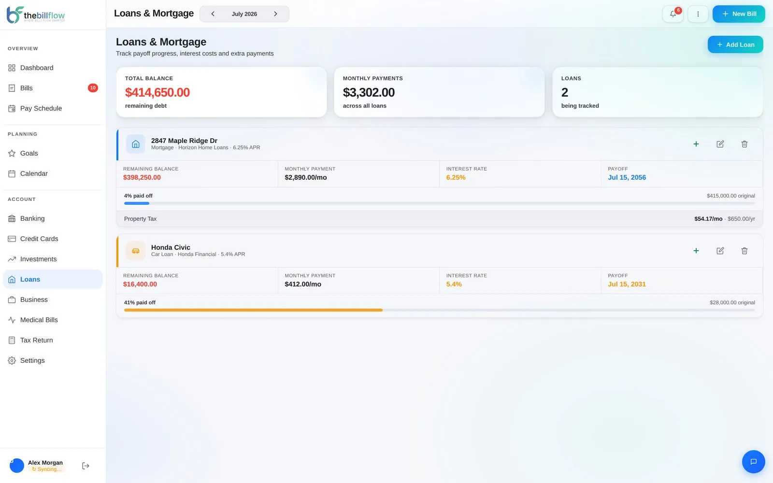Open the three-dot more options menu

pyautogui.click(x=698, y=14)
